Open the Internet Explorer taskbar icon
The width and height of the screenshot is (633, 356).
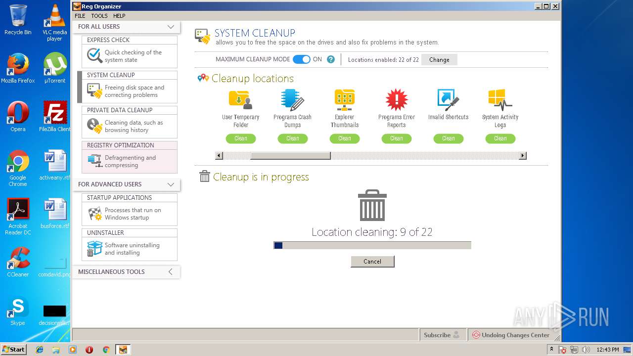40,350
